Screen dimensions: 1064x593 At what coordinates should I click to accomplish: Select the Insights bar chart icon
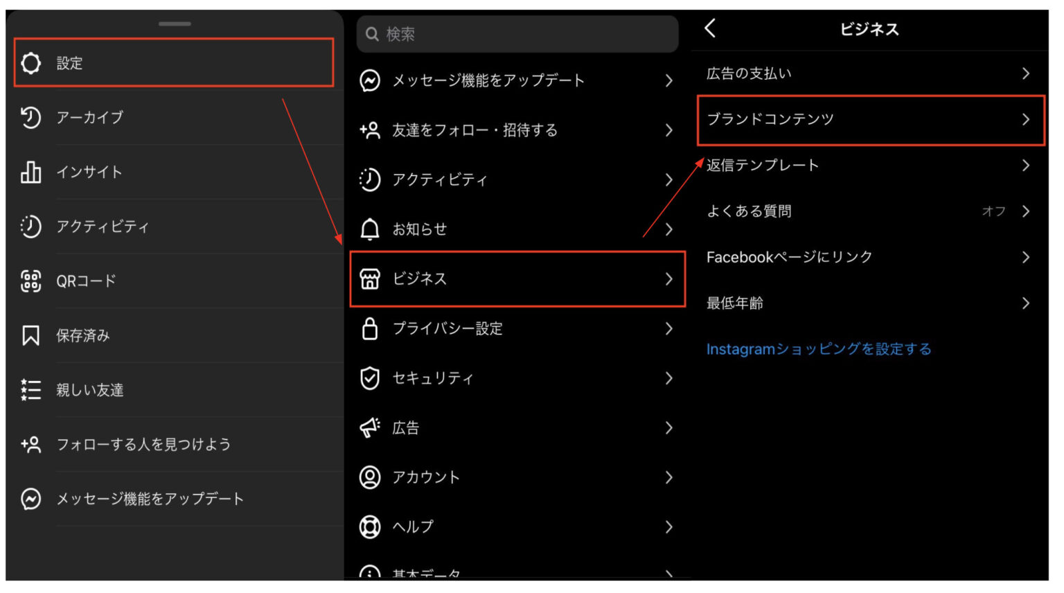pyautogui.click(x=30, y=172)
